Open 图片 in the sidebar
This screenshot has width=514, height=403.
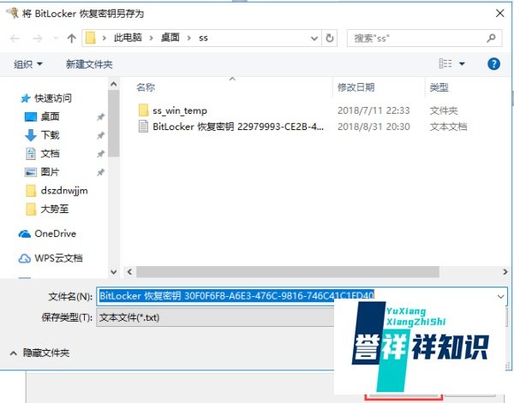[x=50, y=172]
